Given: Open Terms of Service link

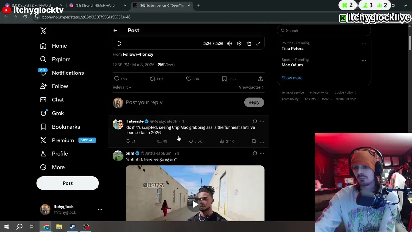Looking at the screenshot, I should [x=292, y=93].
